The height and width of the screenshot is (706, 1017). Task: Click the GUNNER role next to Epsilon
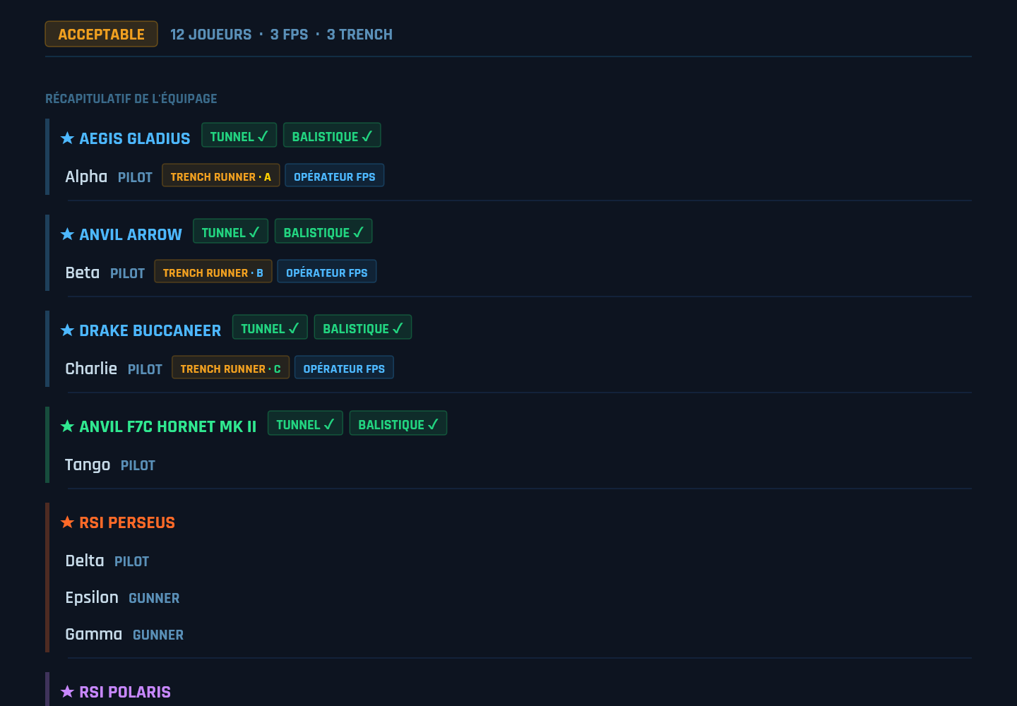[154, 598]
